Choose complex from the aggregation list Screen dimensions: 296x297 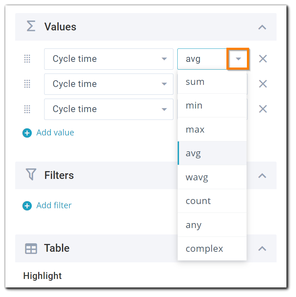pyautogui.click(x=212, y=249)
